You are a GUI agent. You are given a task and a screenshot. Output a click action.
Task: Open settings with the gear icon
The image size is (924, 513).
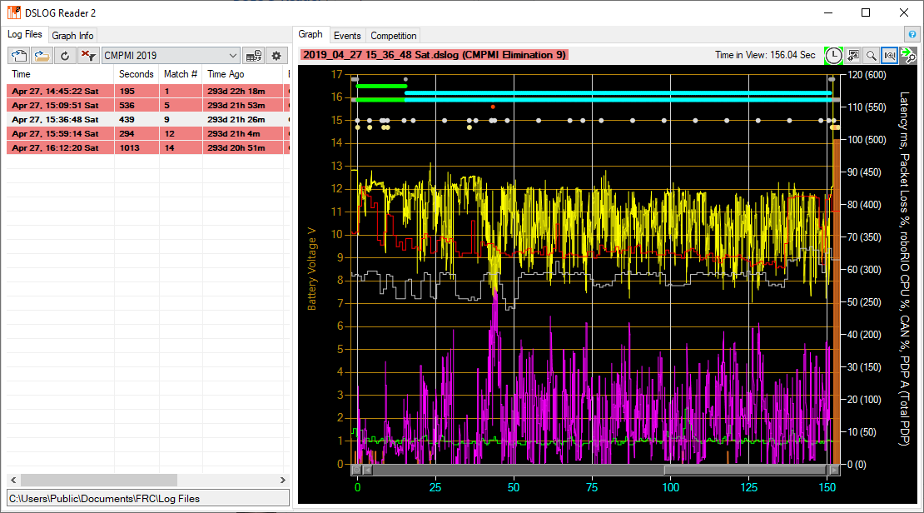tap(277, 56)
